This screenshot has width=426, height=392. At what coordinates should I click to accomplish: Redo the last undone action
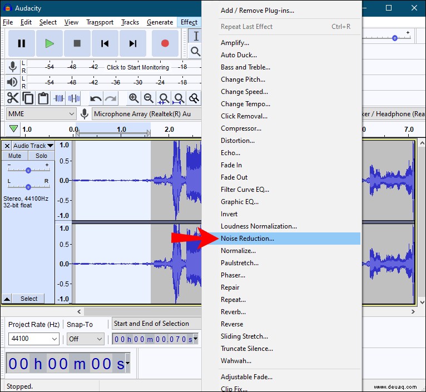[111, 98]
